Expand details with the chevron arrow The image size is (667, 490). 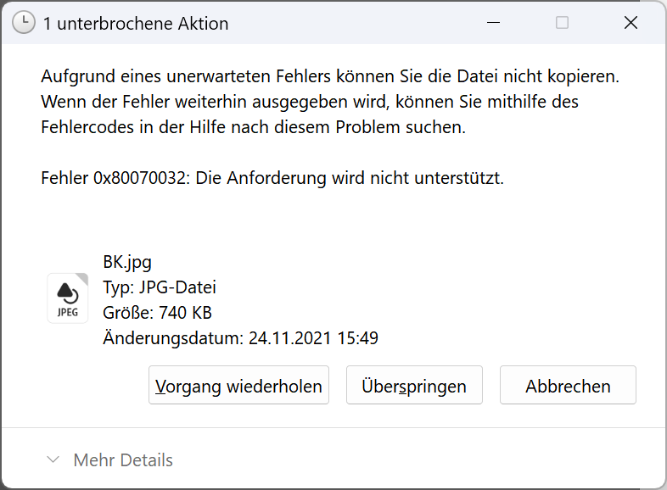(53, 460)
